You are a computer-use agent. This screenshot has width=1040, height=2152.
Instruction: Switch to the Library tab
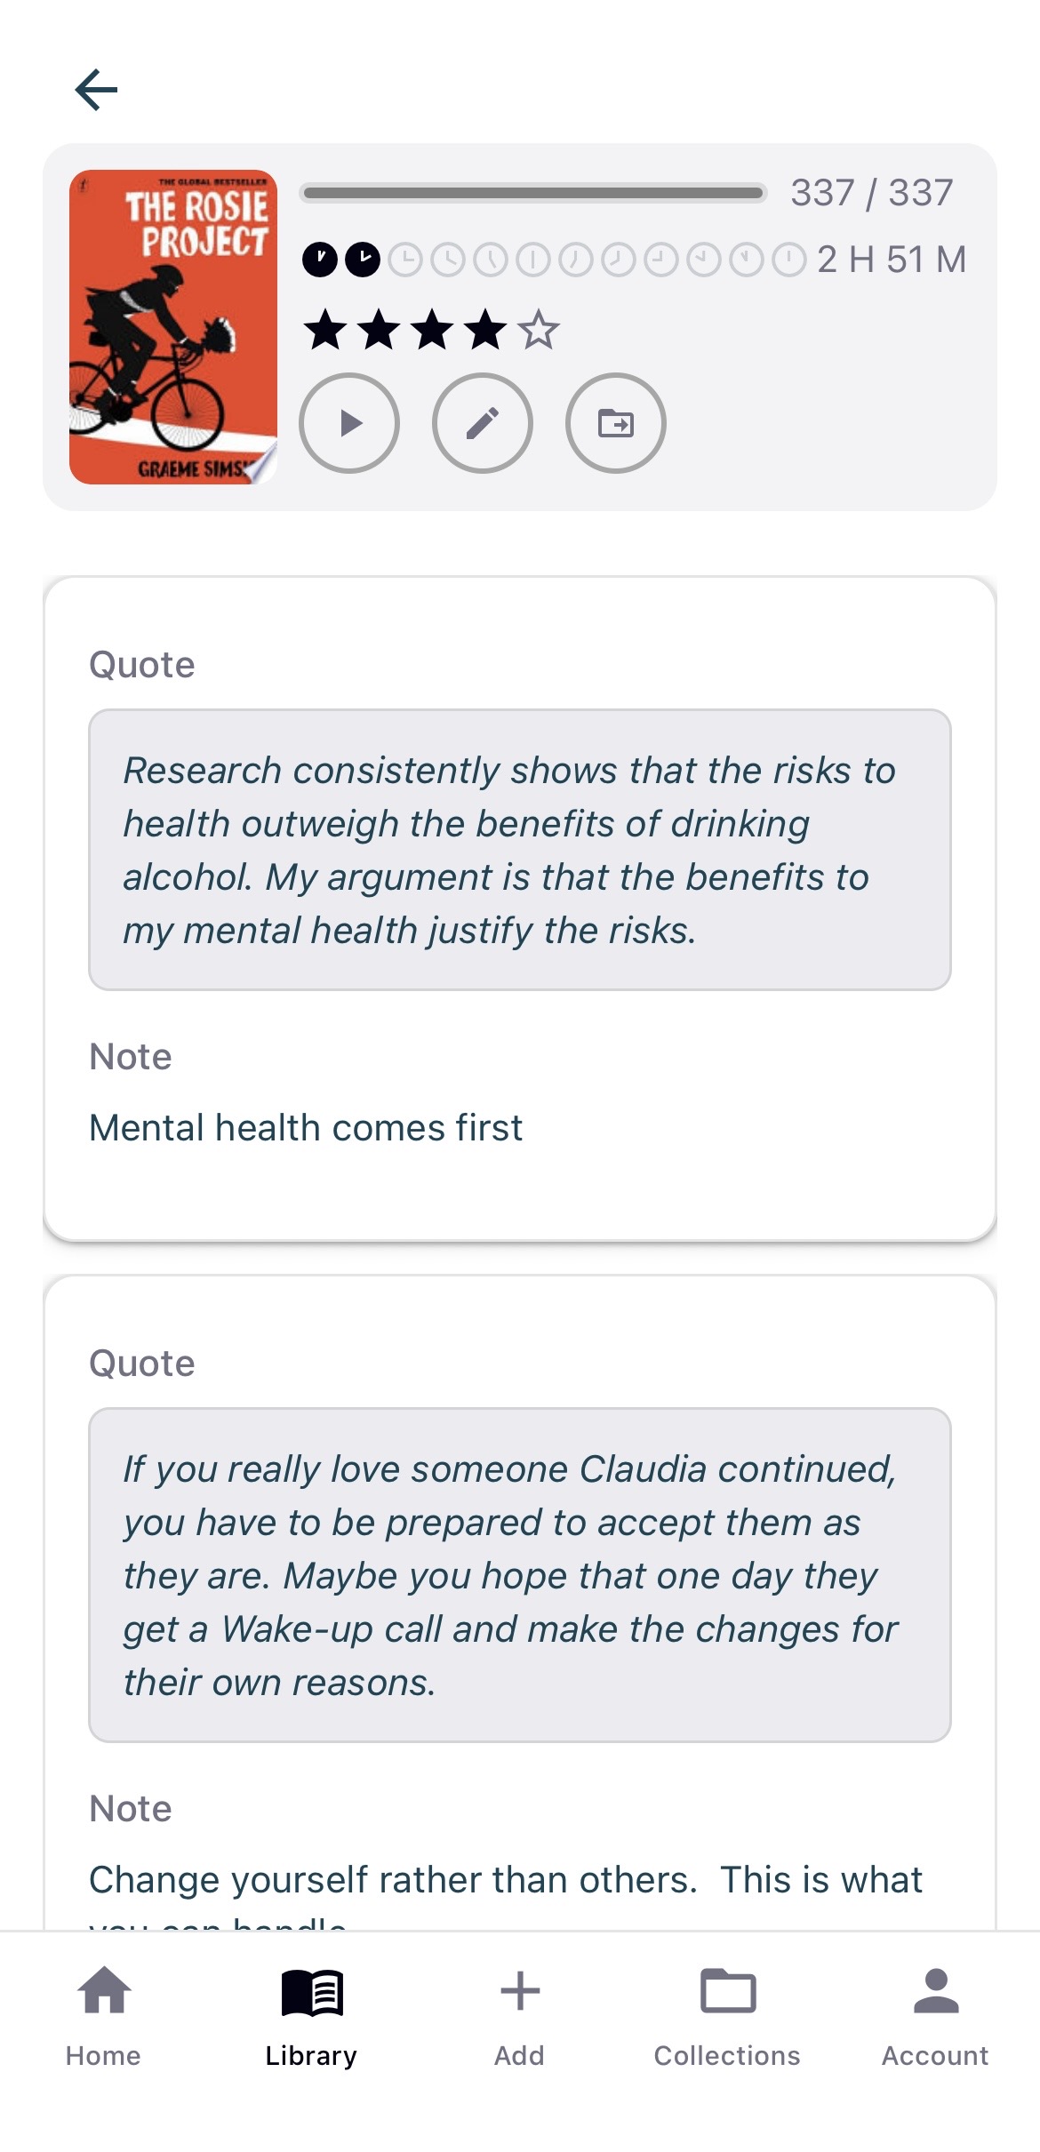coord(311,2016)
